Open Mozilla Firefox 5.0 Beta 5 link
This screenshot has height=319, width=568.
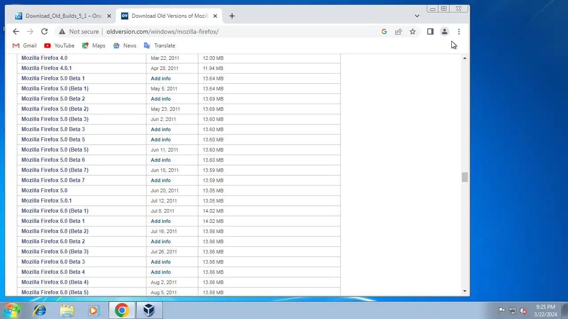[x=53, y=140]
